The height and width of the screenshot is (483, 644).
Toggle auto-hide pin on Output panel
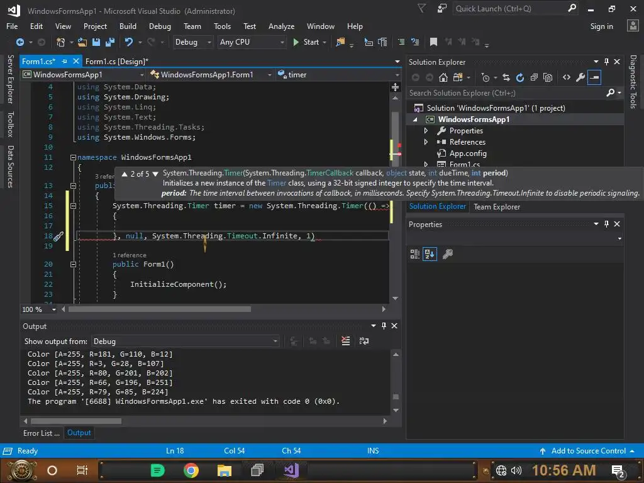(384, 326)
